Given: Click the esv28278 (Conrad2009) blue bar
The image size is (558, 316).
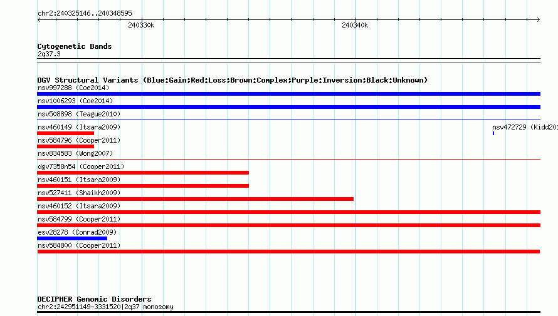Looking at the screenshot, I should click(x=72, y=238).
